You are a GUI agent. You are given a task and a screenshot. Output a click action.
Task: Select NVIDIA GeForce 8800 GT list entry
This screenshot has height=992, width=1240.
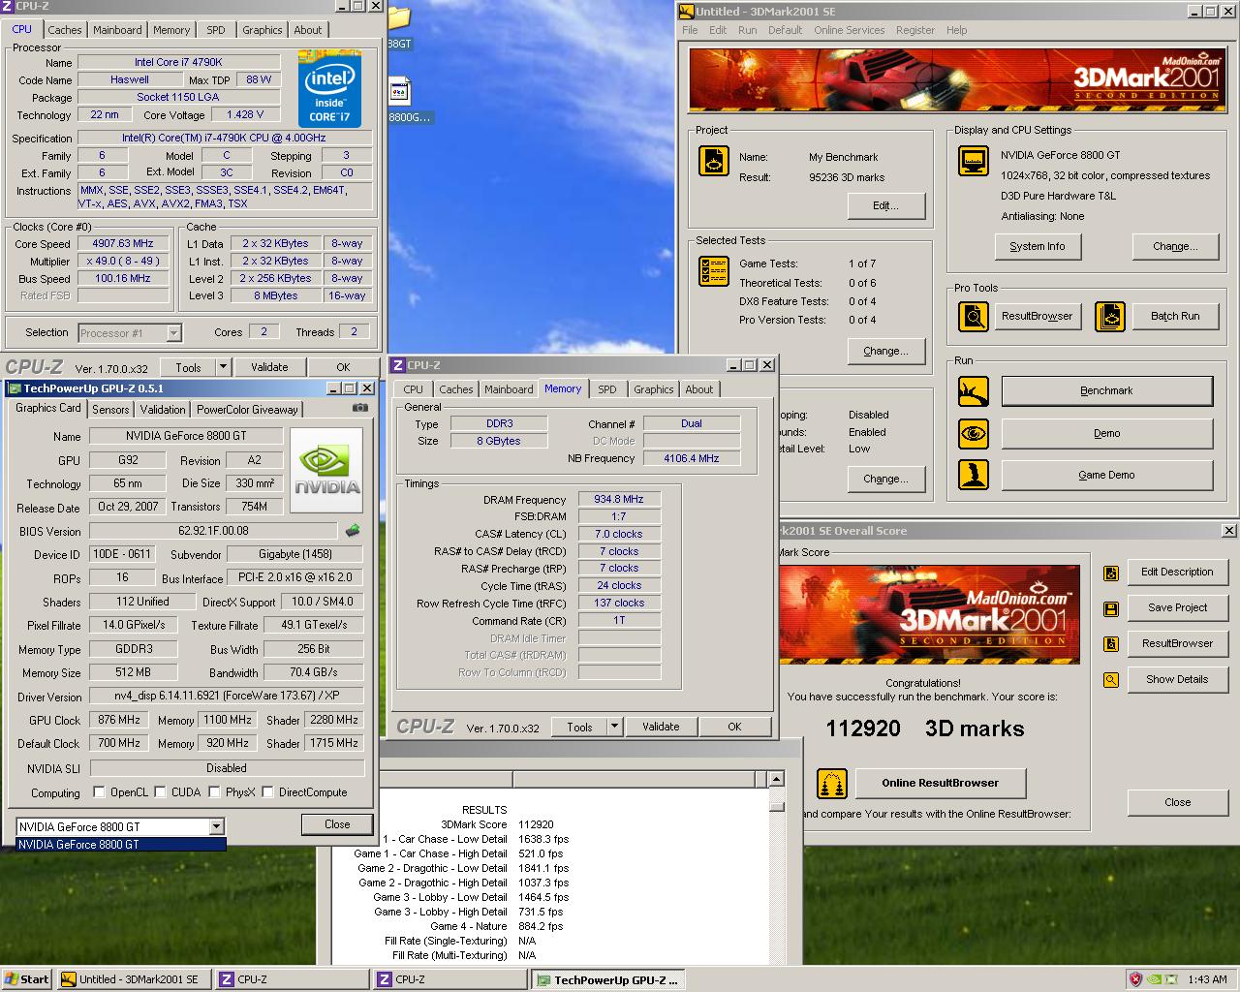pos(121,844)
